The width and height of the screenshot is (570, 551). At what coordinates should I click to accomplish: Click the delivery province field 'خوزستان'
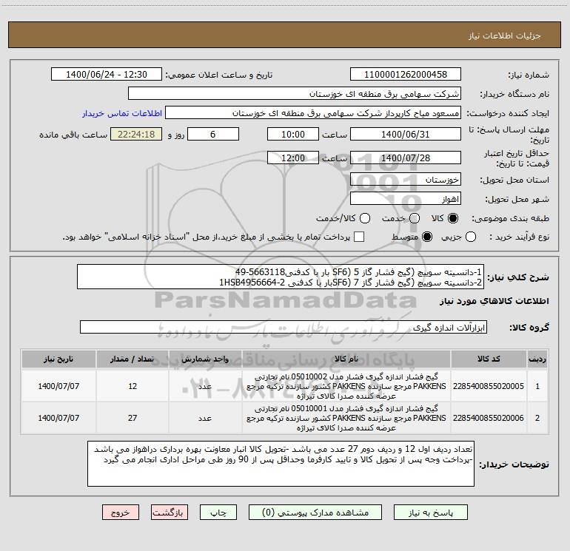pyautogui.click(x=406, y=180)
